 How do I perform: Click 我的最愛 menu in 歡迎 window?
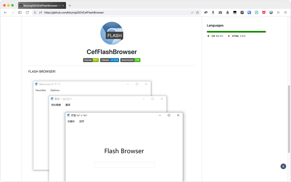coord(56,105)
